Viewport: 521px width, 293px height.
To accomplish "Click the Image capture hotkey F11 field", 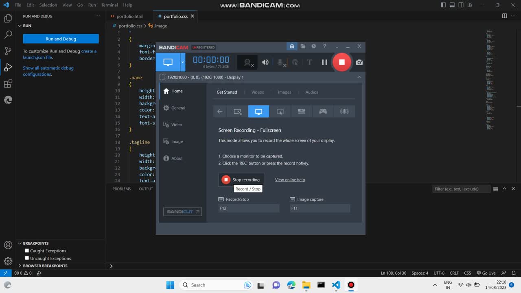I will pos(320,208).
